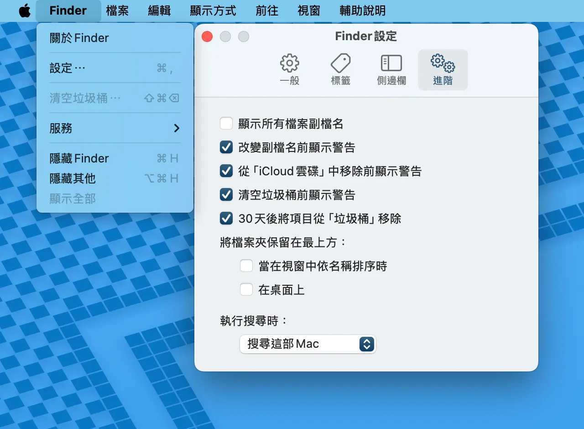Expand the 服務 submenu arrow
Screen dimensions: 584x429
click(177, 129)
